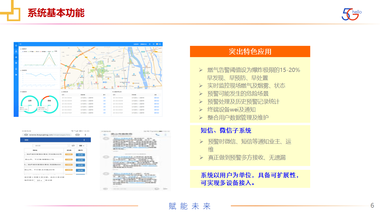Viewport: 380px width, 213px height.
Task: Click the 搜索 search field in mobile page
Action: tap(50, 146)
